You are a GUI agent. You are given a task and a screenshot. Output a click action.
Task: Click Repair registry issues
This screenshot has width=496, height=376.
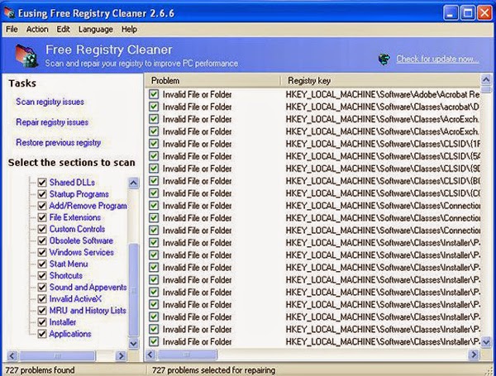coord(52,122)
